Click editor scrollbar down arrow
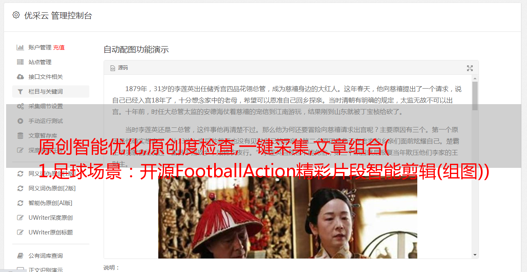The height and width of the screenshot is (272, 527). (x=475, y=255)
